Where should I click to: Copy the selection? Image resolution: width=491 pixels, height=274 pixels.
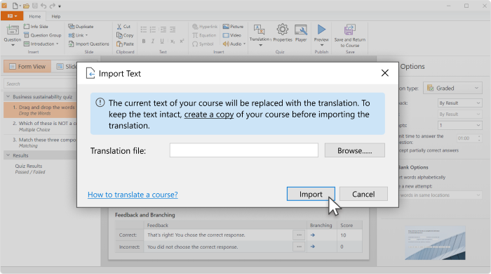[x=125, y=35]
